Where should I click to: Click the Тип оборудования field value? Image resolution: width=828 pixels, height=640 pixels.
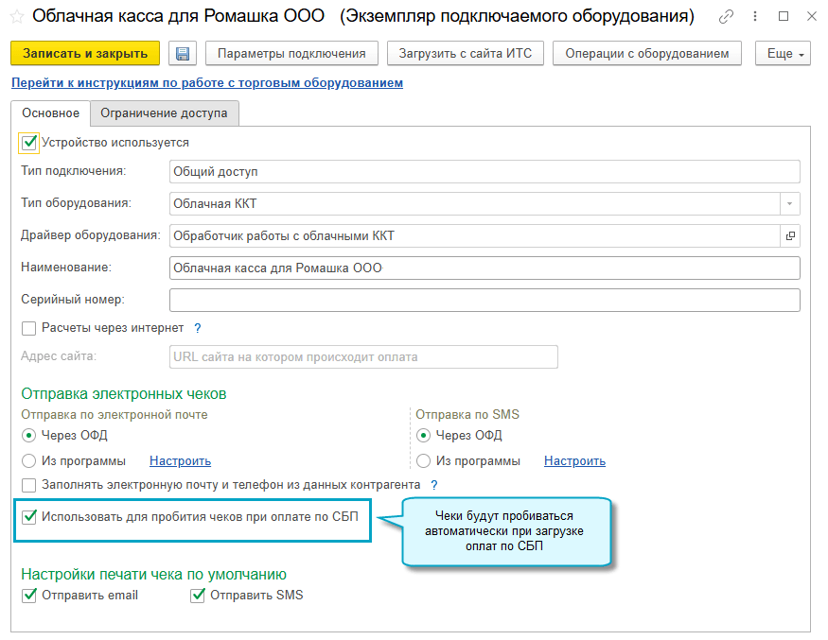click(x=475, y=203)
